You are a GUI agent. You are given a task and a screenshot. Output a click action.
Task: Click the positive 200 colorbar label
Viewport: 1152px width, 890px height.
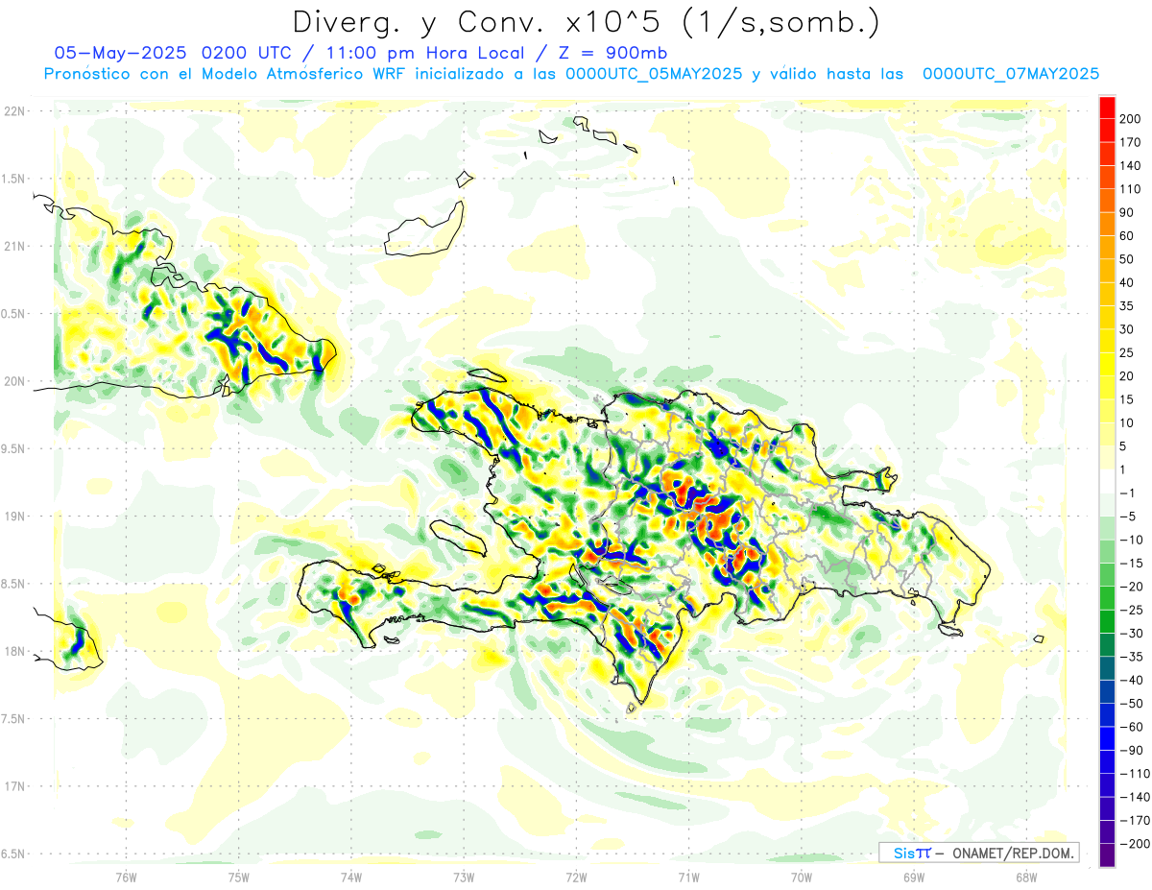tap(1129, 118)
